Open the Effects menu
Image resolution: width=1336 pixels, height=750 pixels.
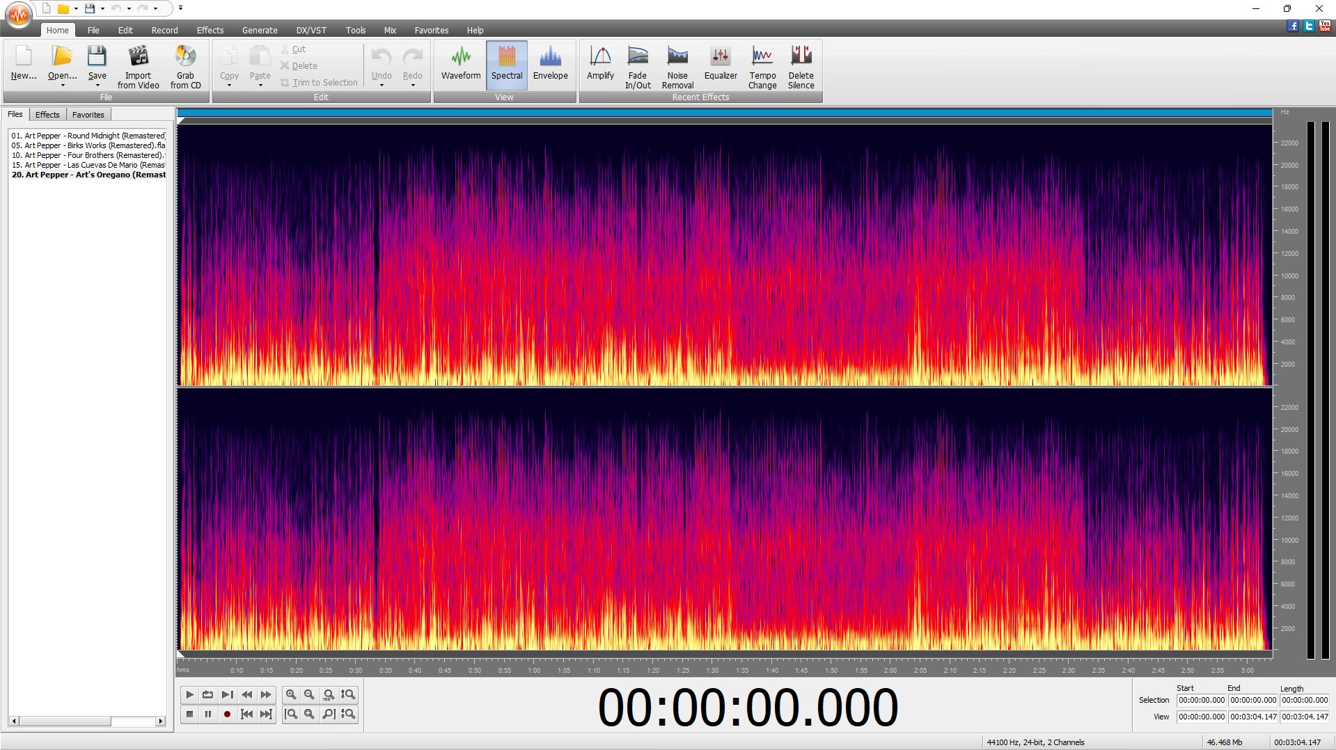210,30
